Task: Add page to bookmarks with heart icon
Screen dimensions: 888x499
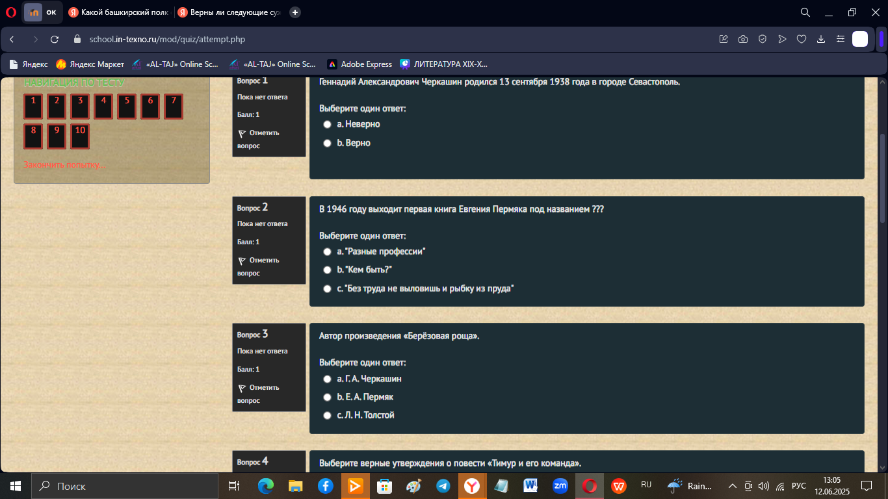Action: (x=802, y=40)
